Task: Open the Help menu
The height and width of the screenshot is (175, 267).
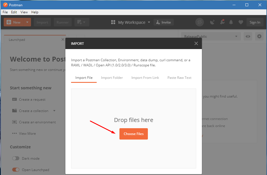Action: (35, 12)
